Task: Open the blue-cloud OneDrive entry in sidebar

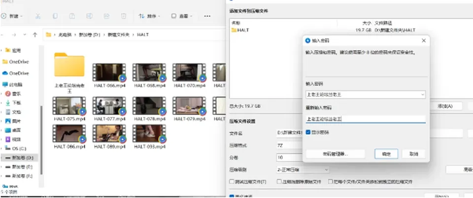Action: tap(16, 73)
